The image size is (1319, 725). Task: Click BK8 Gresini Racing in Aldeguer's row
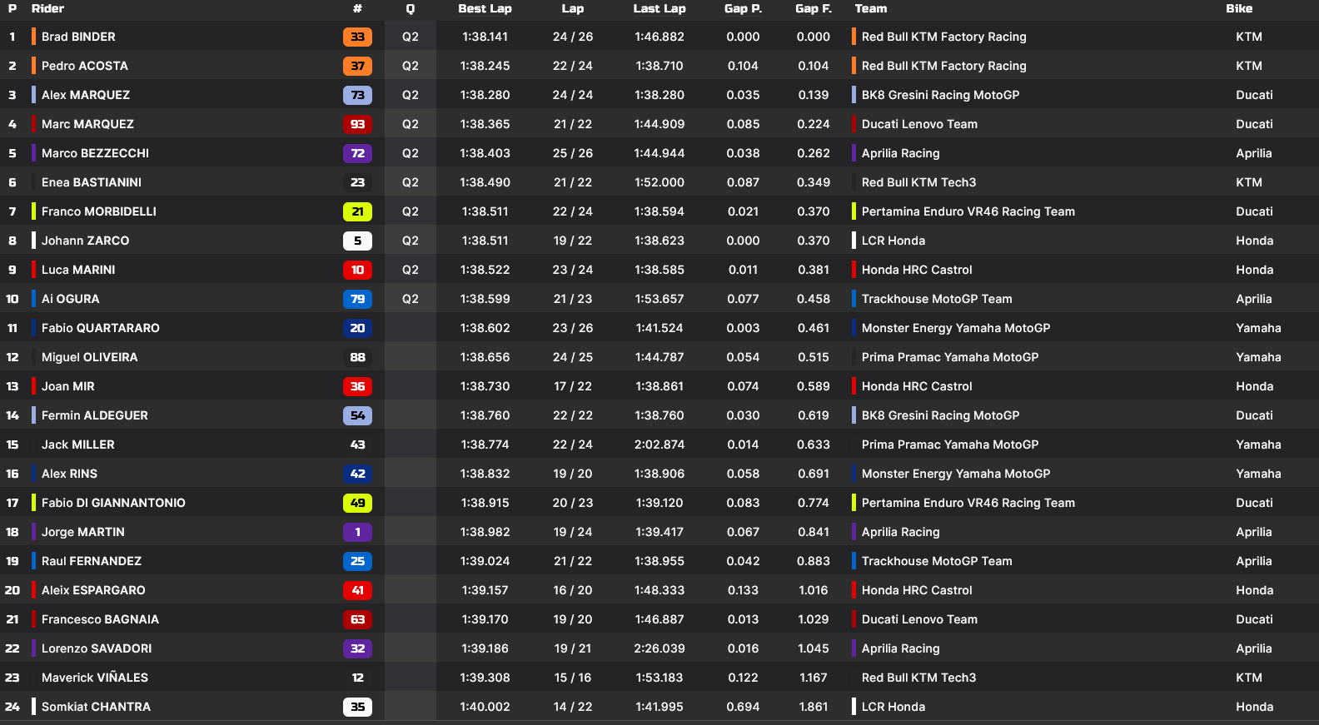point(940,415)
